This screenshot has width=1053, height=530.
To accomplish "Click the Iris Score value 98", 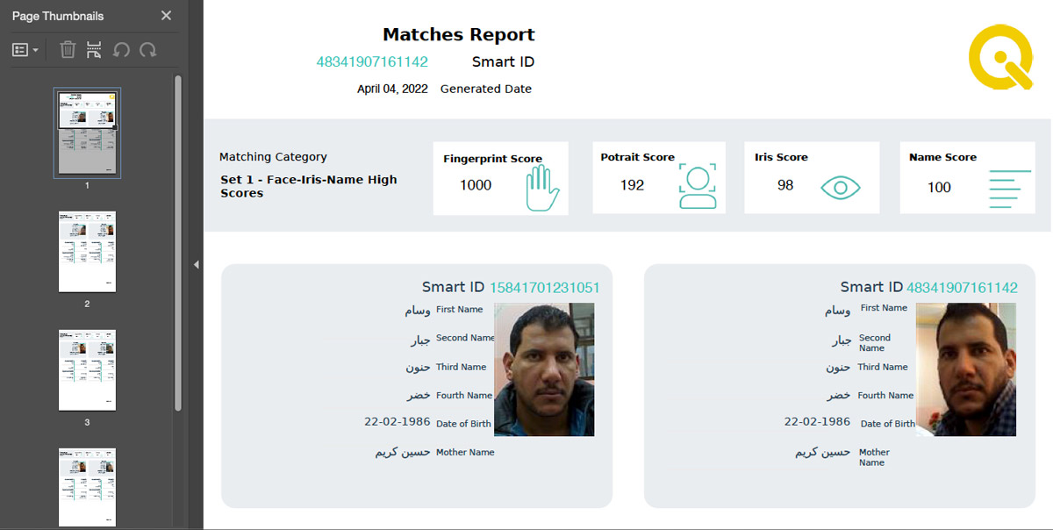I will tap(785, 185).
